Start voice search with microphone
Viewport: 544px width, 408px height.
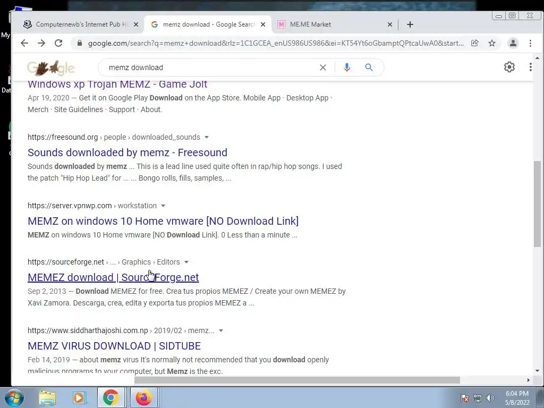point(346,67)
